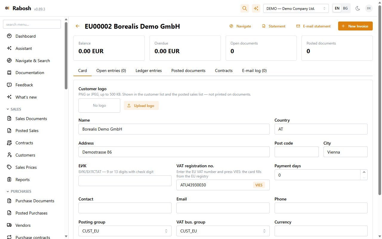Collapse the SALES sidebar section

(x=14, y=109)
